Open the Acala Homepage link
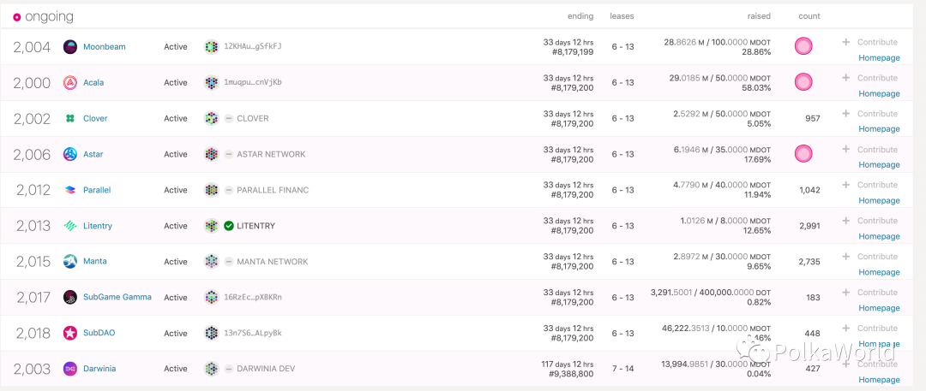 (879, 94)
